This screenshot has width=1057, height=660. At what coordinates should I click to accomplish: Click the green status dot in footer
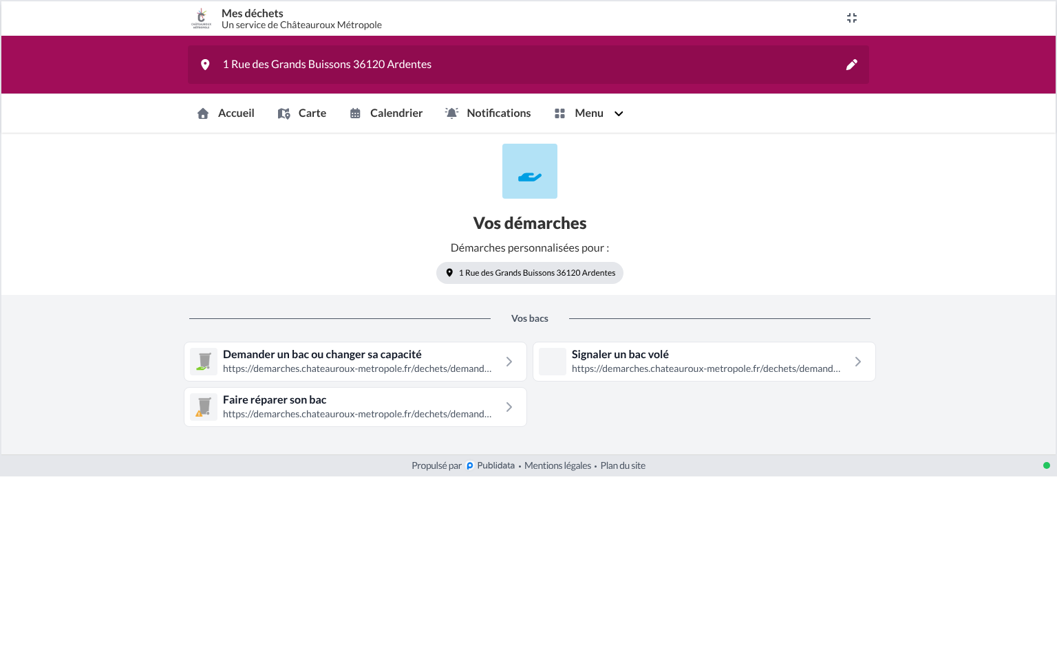click(x=1047, y=465)
